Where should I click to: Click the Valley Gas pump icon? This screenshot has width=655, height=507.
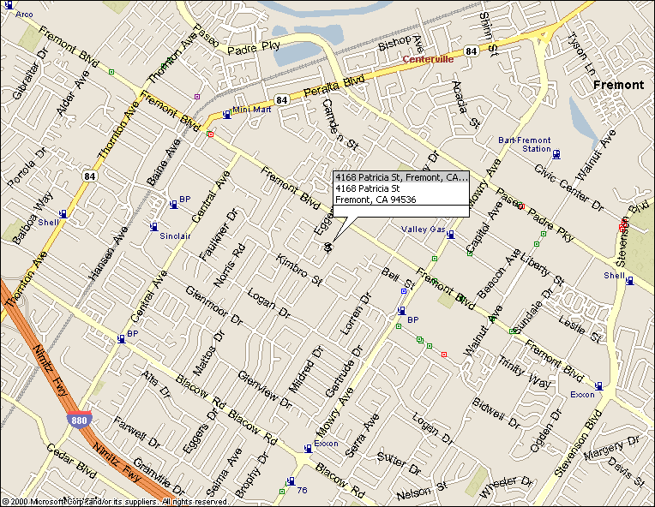(450, 234)
